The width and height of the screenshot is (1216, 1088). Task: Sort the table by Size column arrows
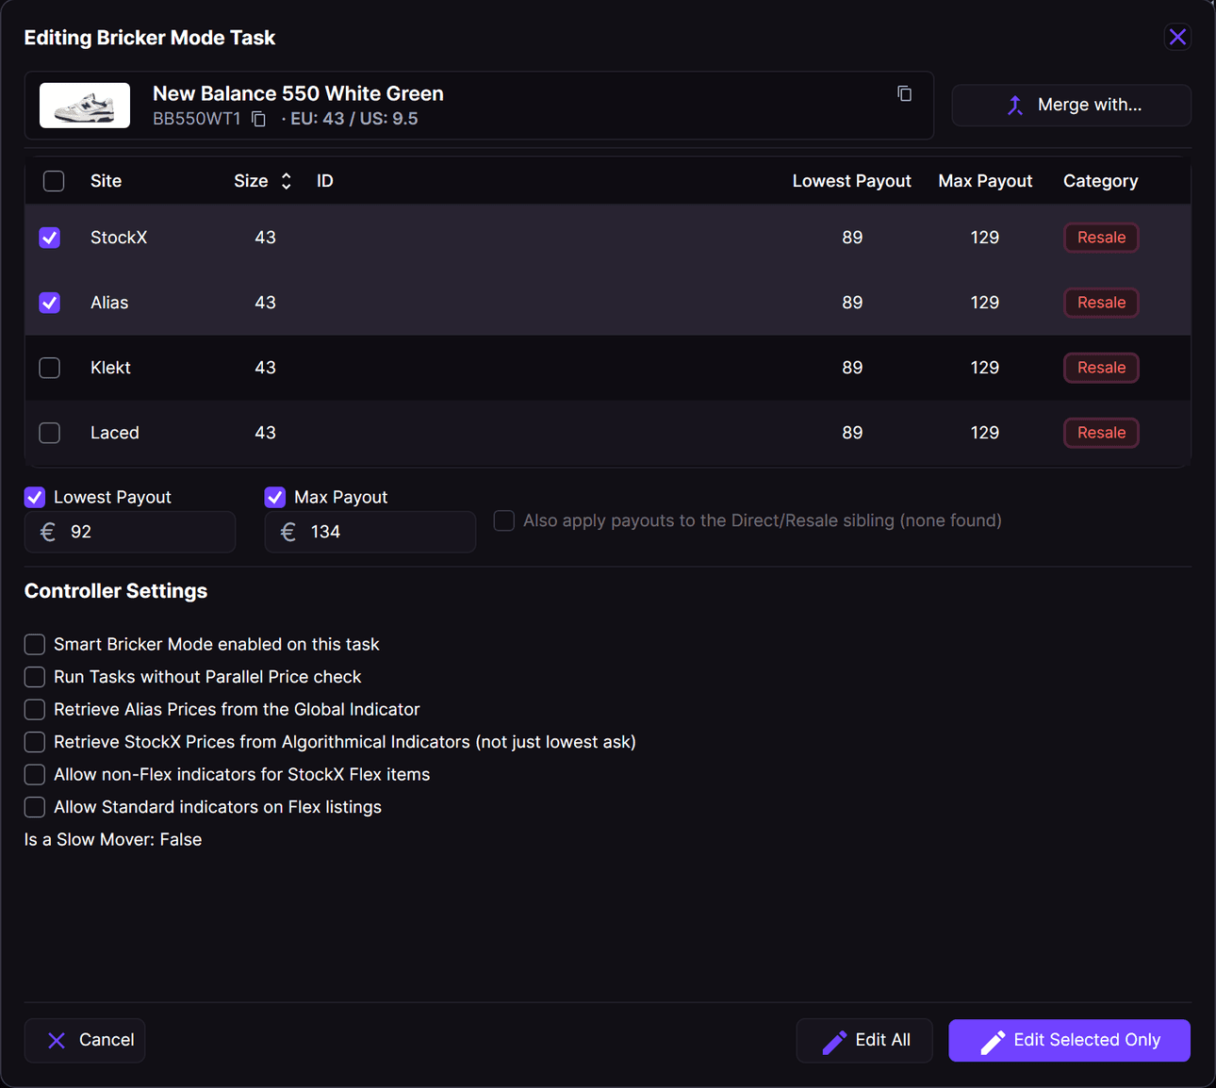coord(286,181)
